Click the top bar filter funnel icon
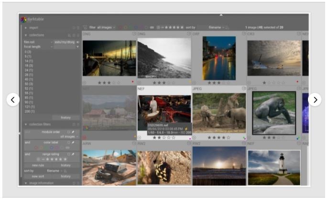The width and height of the screenshot is (328, 199). tap(85, 27)
